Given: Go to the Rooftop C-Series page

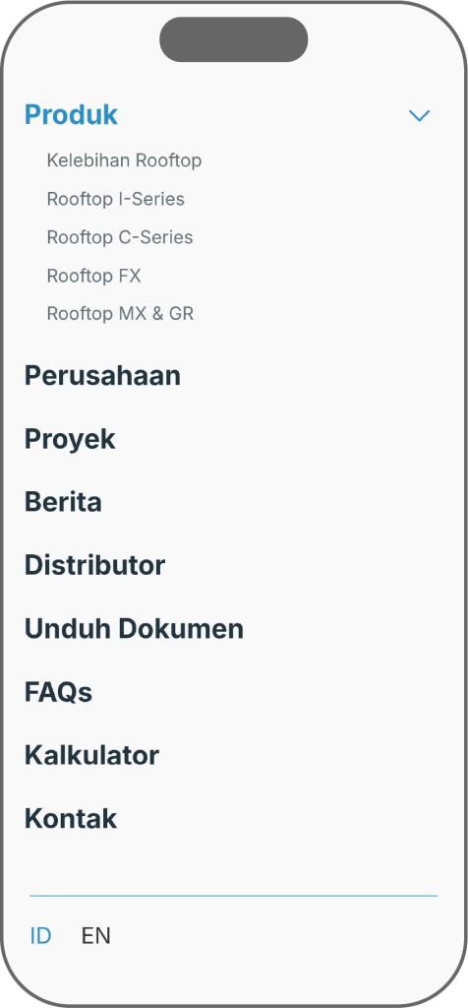Looking at the screenshot, I should pos(119,237).
